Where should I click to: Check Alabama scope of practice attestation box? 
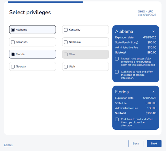tap(117, 72)
